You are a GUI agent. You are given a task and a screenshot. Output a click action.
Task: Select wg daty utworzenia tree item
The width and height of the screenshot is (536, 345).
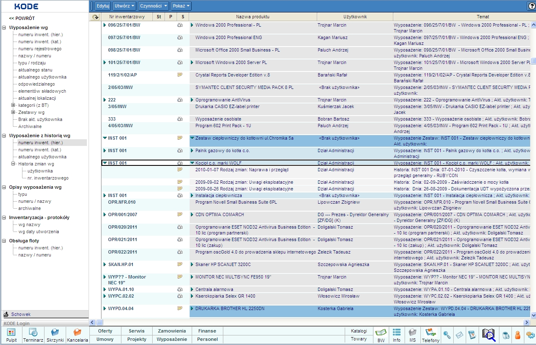point(39,232)
